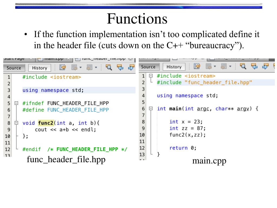The width and height of the screenshot is (277, 208).
Task: Switch to main.cpp tab in left editor
Action: pos(54,60)
